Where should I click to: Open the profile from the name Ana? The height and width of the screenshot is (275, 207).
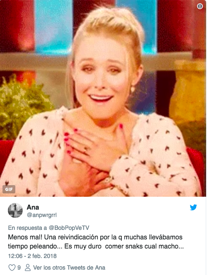[x=33, y=207]
